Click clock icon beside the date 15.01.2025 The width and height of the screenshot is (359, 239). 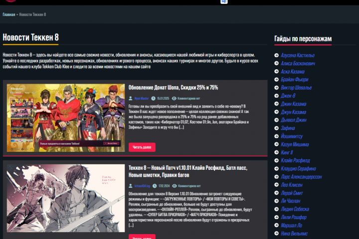click(153, 99)
